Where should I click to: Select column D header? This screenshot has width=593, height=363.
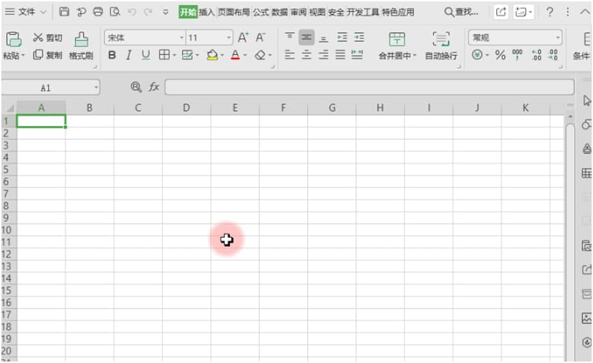pyautogui.click(x=186, y=108)
